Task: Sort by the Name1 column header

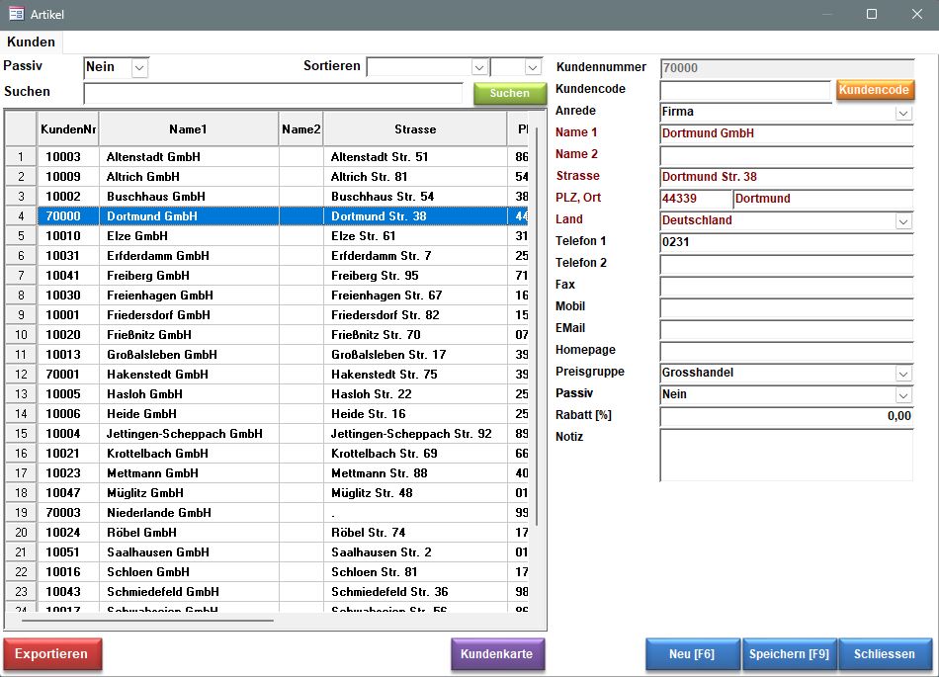Action: pyautogui.click(x=188, y=128)
